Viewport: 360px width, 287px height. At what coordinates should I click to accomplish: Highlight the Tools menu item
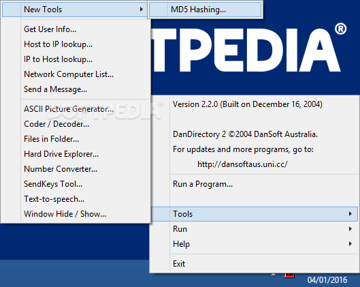[255, 214]
